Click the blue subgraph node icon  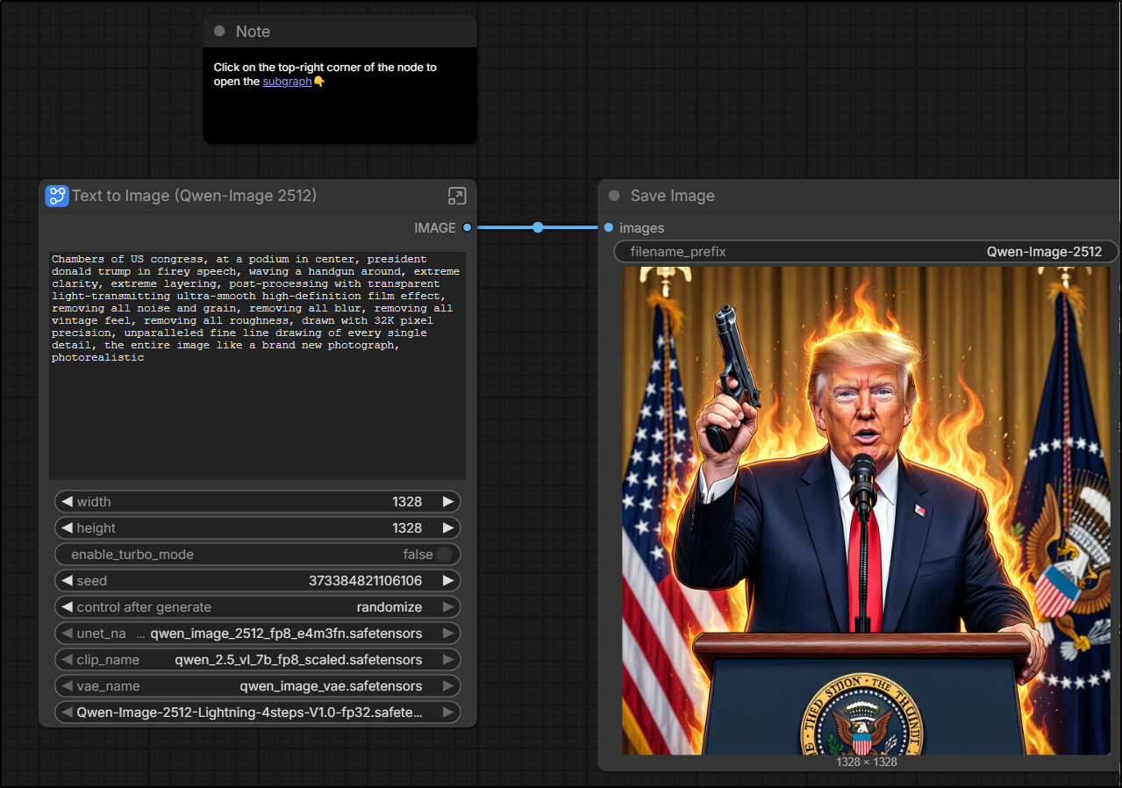[x=57, y=196]
